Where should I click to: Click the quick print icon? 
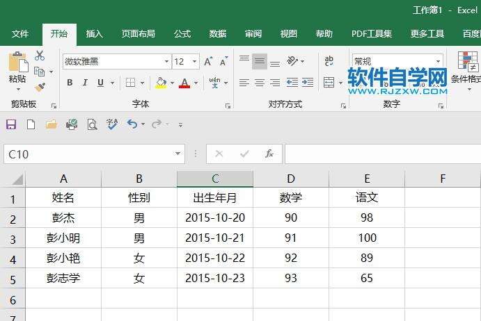tap(72, 124)
